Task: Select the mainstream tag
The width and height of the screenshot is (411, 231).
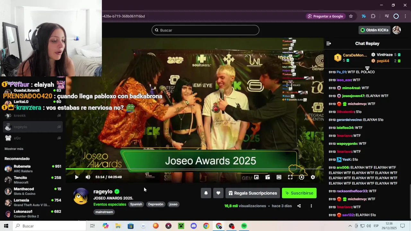Action: pos(104,212)
